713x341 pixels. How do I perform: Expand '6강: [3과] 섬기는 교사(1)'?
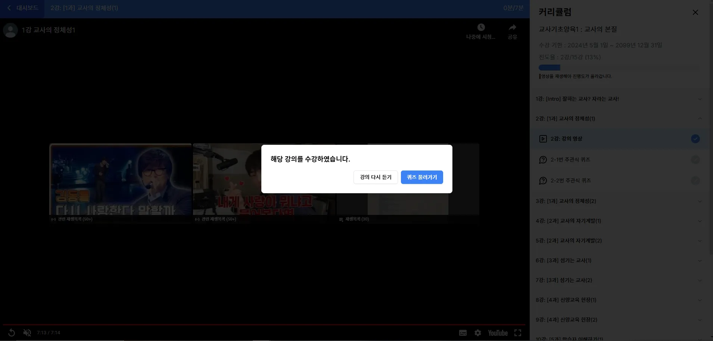coord(619,260)
